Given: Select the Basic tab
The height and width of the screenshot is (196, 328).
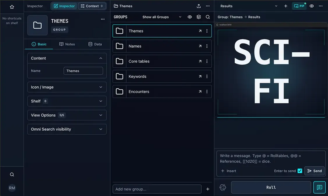Looking at the screenshot, I should [x=39, y=44].
